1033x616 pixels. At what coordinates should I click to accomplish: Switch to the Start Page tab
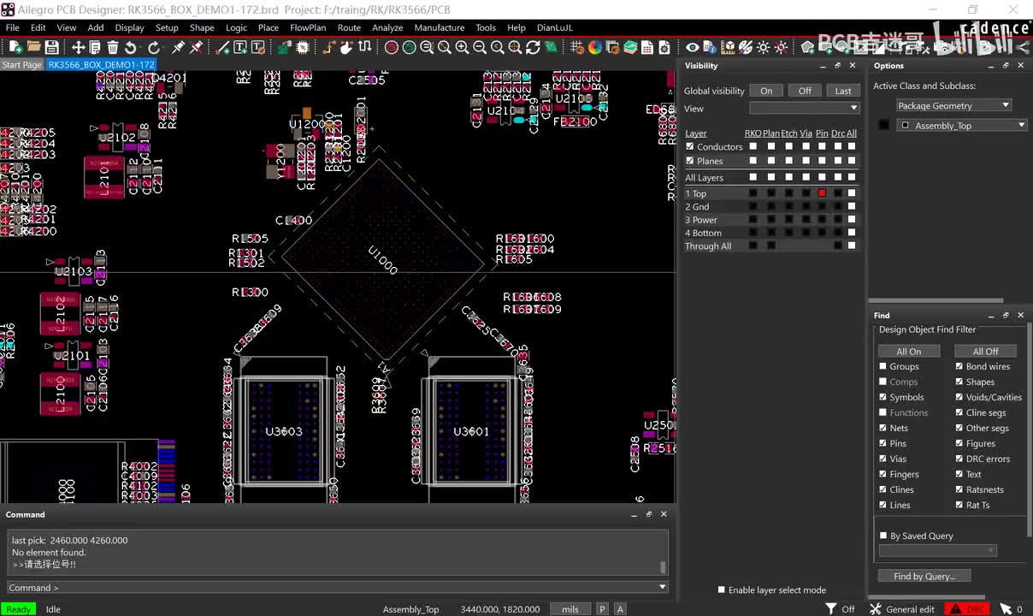pyautogui.click(x=21, y=65)
